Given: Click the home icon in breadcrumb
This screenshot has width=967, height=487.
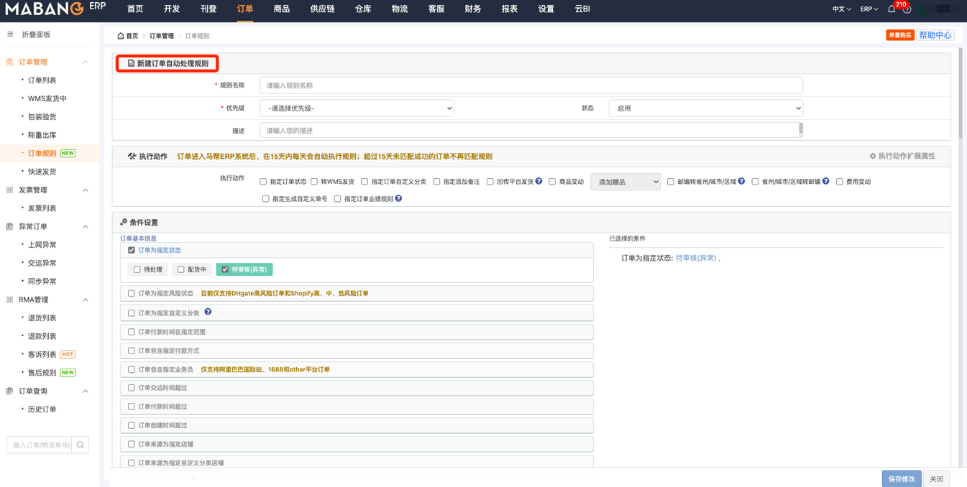Looking at the screenshot, I should tap(121, 36).
